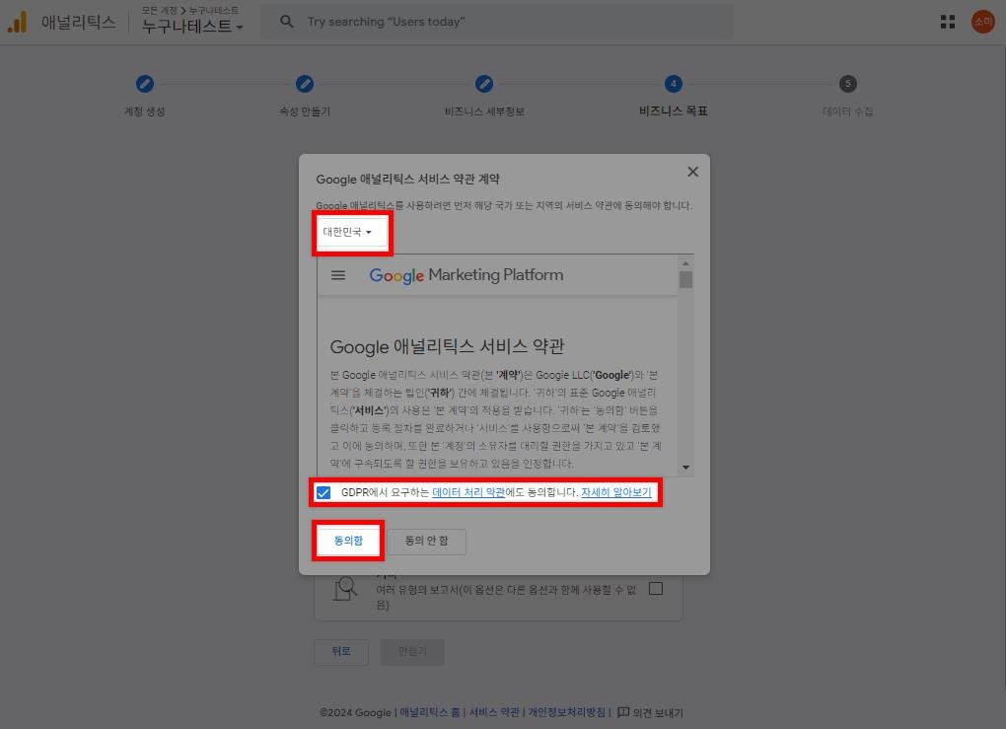Click the 의견 보내기 feedback link
The image size is (1006, 729).
pyautogui.click(x=658, y=712)
